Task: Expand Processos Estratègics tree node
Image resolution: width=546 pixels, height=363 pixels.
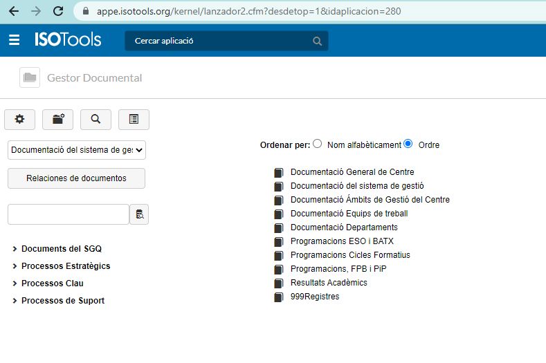Action: tap(65, 266)
